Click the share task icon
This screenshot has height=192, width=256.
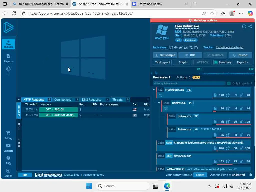(x=250, y=26)
